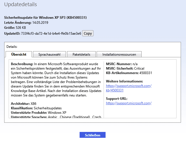Click the UpdateID value 733f4cf3-da72-4e1d-b4e4-ffe0b15ae3e6
This screenshot has width=186, height=142.
click(51, 34)
